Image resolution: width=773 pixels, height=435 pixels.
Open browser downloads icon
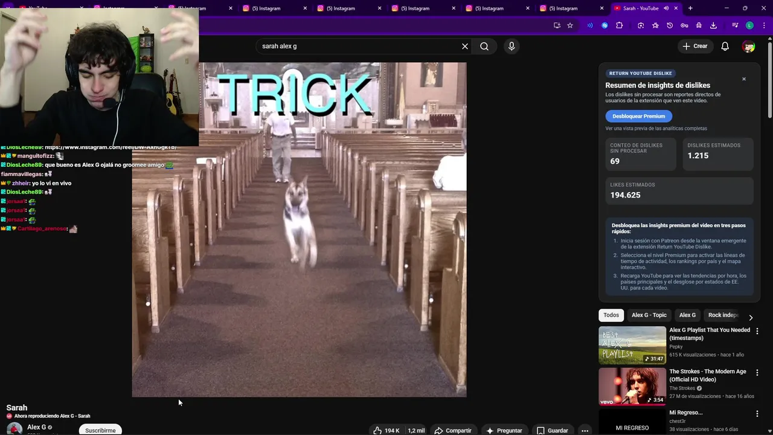click(x=713, y=25)
